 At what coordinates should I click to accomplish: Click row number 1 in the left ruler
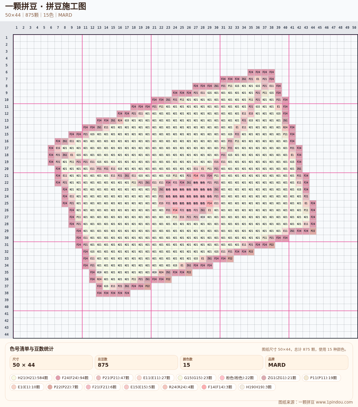(x=7, y=38)
